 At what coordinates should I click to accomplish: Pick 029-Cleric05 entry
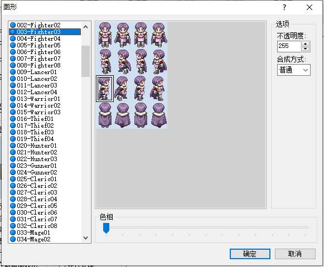(x=45, y=206)
